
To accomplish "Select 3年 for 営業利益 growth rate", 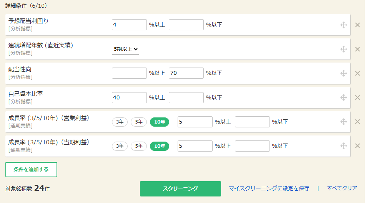I will 120,122.
